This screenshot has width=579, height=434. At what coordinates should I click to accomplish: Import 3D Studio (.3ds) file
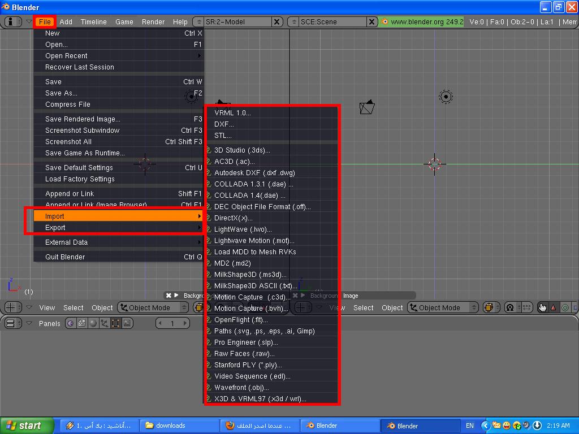272,150
